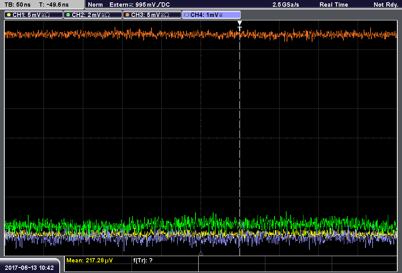402x273 pixels.
Task: Click the trigger time marker at top
Action: (x=239, y=26)
